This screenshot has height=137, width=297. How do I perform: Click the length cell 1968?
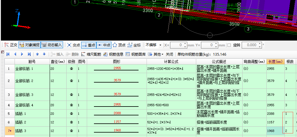click(x=275, y=130)
